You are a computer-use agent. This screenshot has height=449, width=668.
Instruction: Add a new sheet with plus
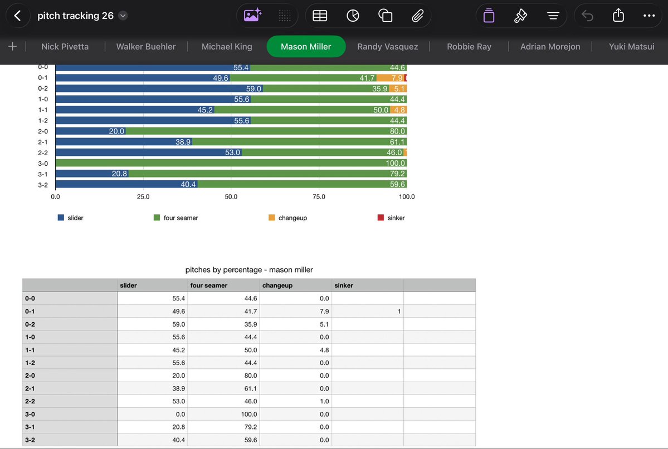pyautogui.click(x=12, y=46)
